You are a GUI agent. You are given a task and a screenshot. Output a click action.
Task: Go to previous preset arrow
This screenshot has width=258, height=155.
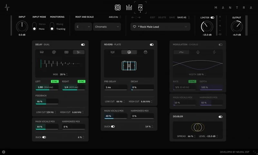click(133, 17)
